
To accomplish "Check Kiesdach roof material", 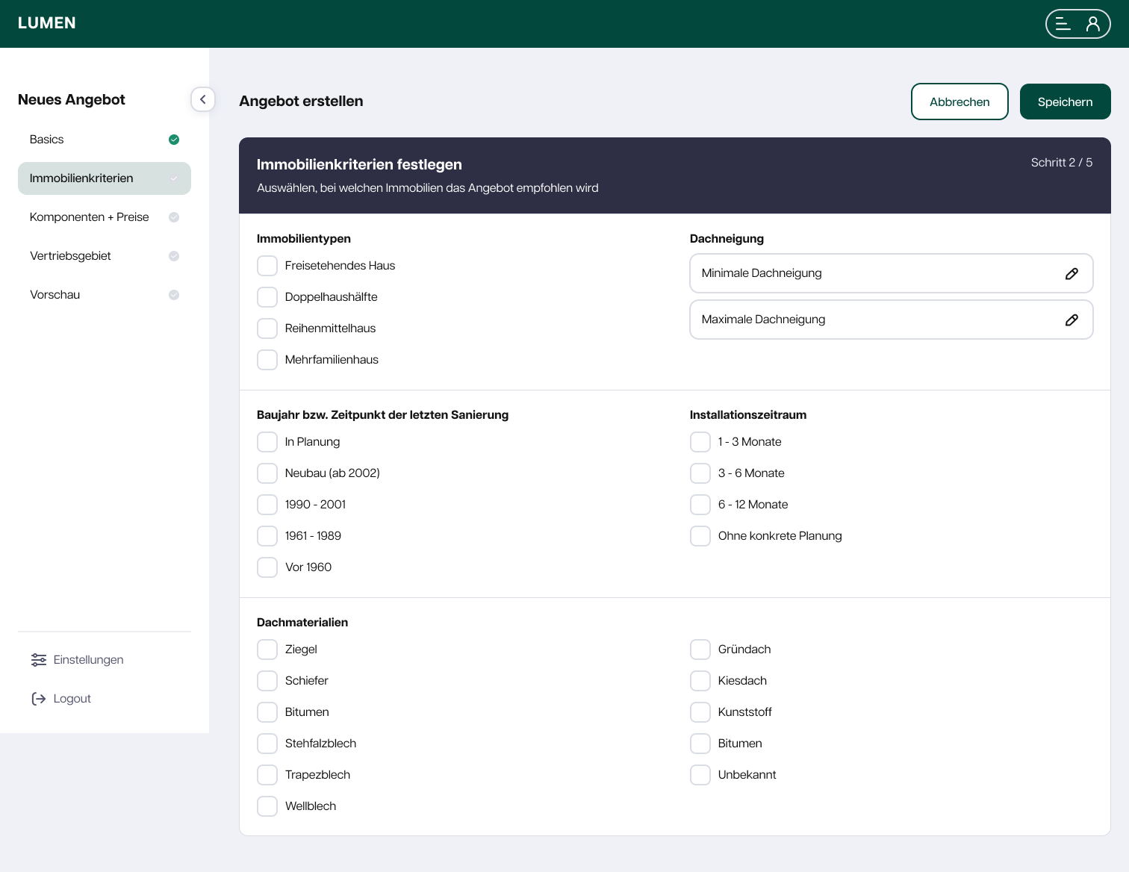I will [700, 681].
